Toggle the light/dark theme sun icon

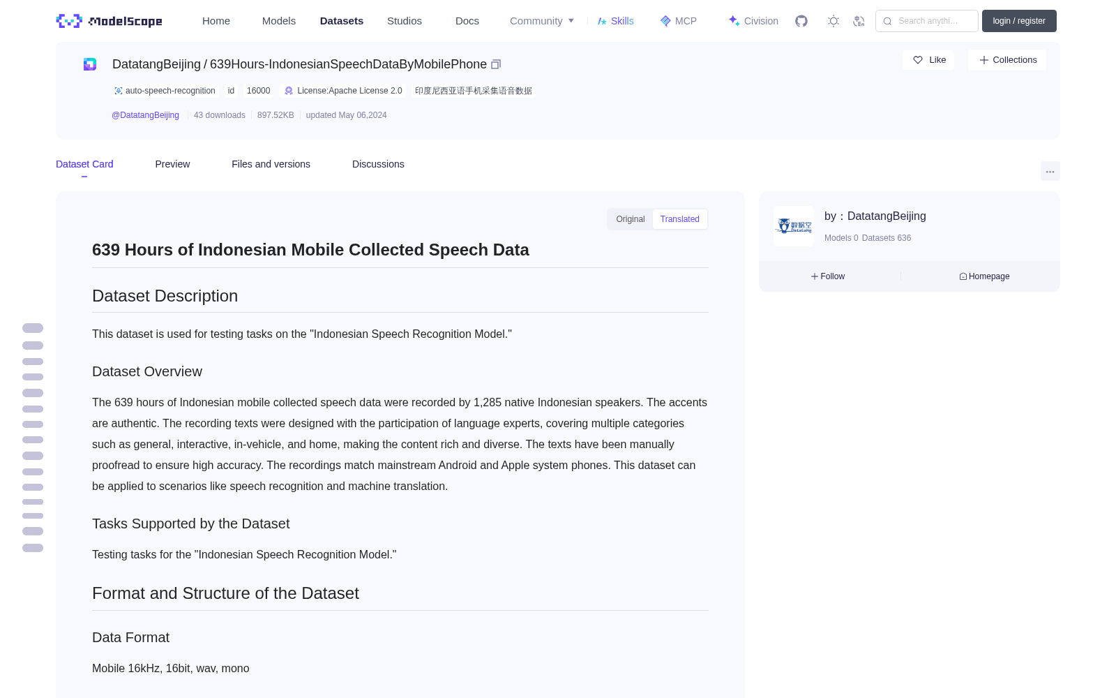[x=833, y=21]
